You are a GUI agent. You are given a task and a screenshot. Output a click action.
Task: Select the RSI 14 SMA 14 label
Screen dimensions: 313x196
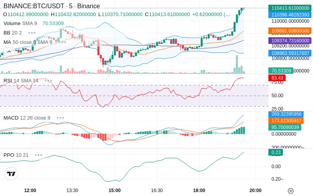point(21,81)
